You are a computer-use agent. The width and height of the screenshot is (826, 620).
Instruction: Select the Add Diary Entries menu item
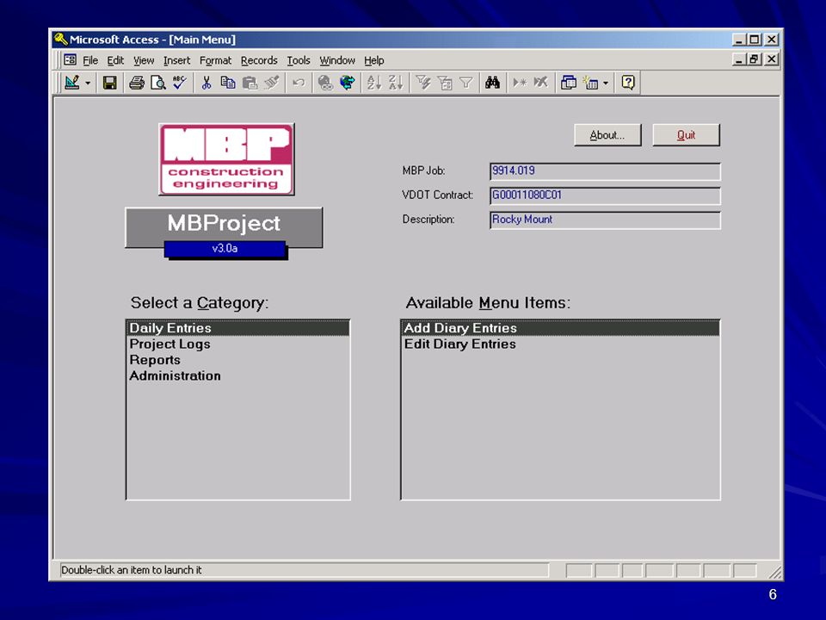click(560, 328)
